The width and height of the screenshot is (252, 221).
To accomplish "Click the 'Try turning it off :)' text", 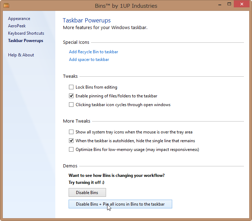I will [86, 182].
